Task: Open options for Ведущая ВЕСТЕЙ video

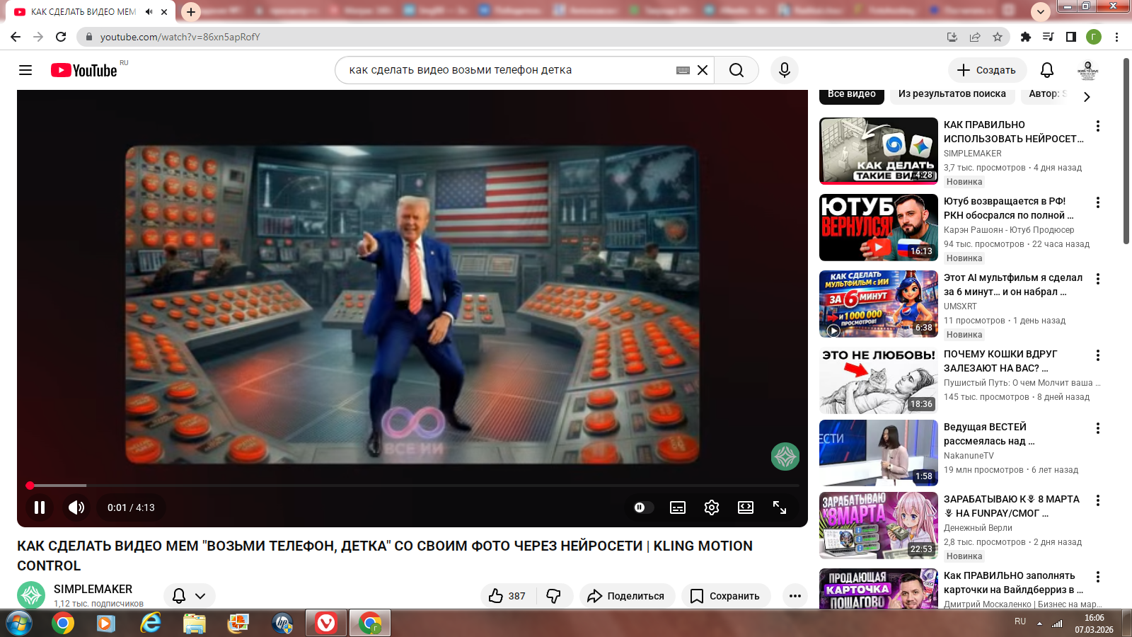Action: point(1098,428)
